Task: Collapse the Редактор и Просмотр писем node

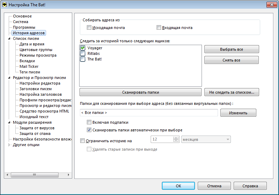Action: click(x=9, y=78)
